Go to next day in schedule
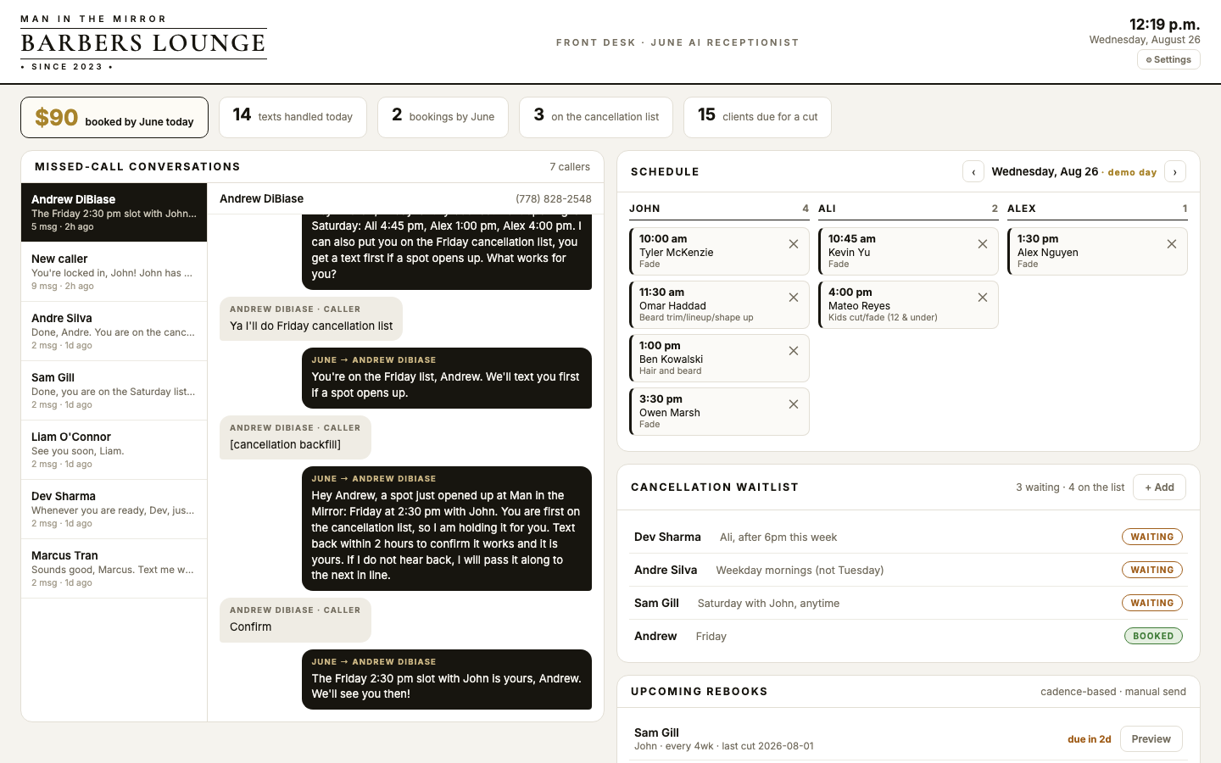The height and width of the screenshot is (763, 1221). pyautogui.click(x=1175, y=172)
